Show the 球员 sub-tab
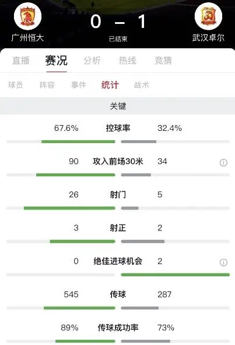Screen dimensions: 235x345 (x=15, y=85)
